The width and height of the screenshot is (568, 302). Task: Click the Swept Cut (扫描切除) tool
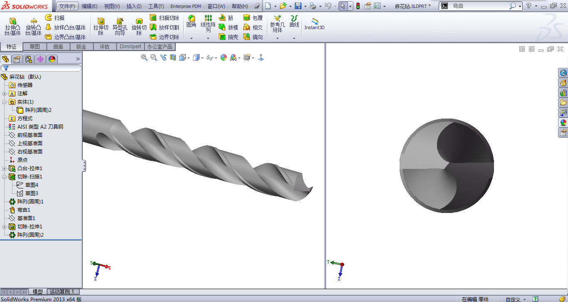tap(164, 18)
